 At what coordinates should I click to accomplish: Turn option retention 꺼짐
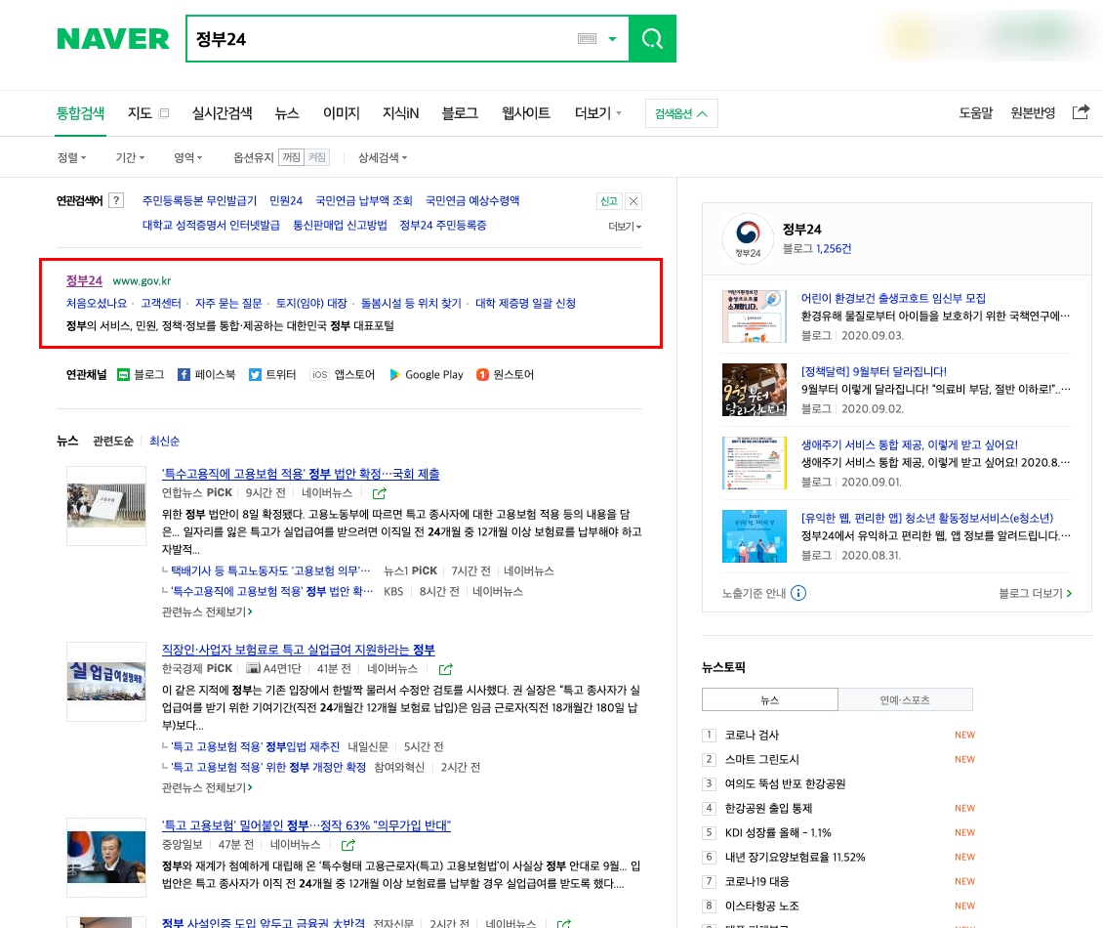point(291,157)
